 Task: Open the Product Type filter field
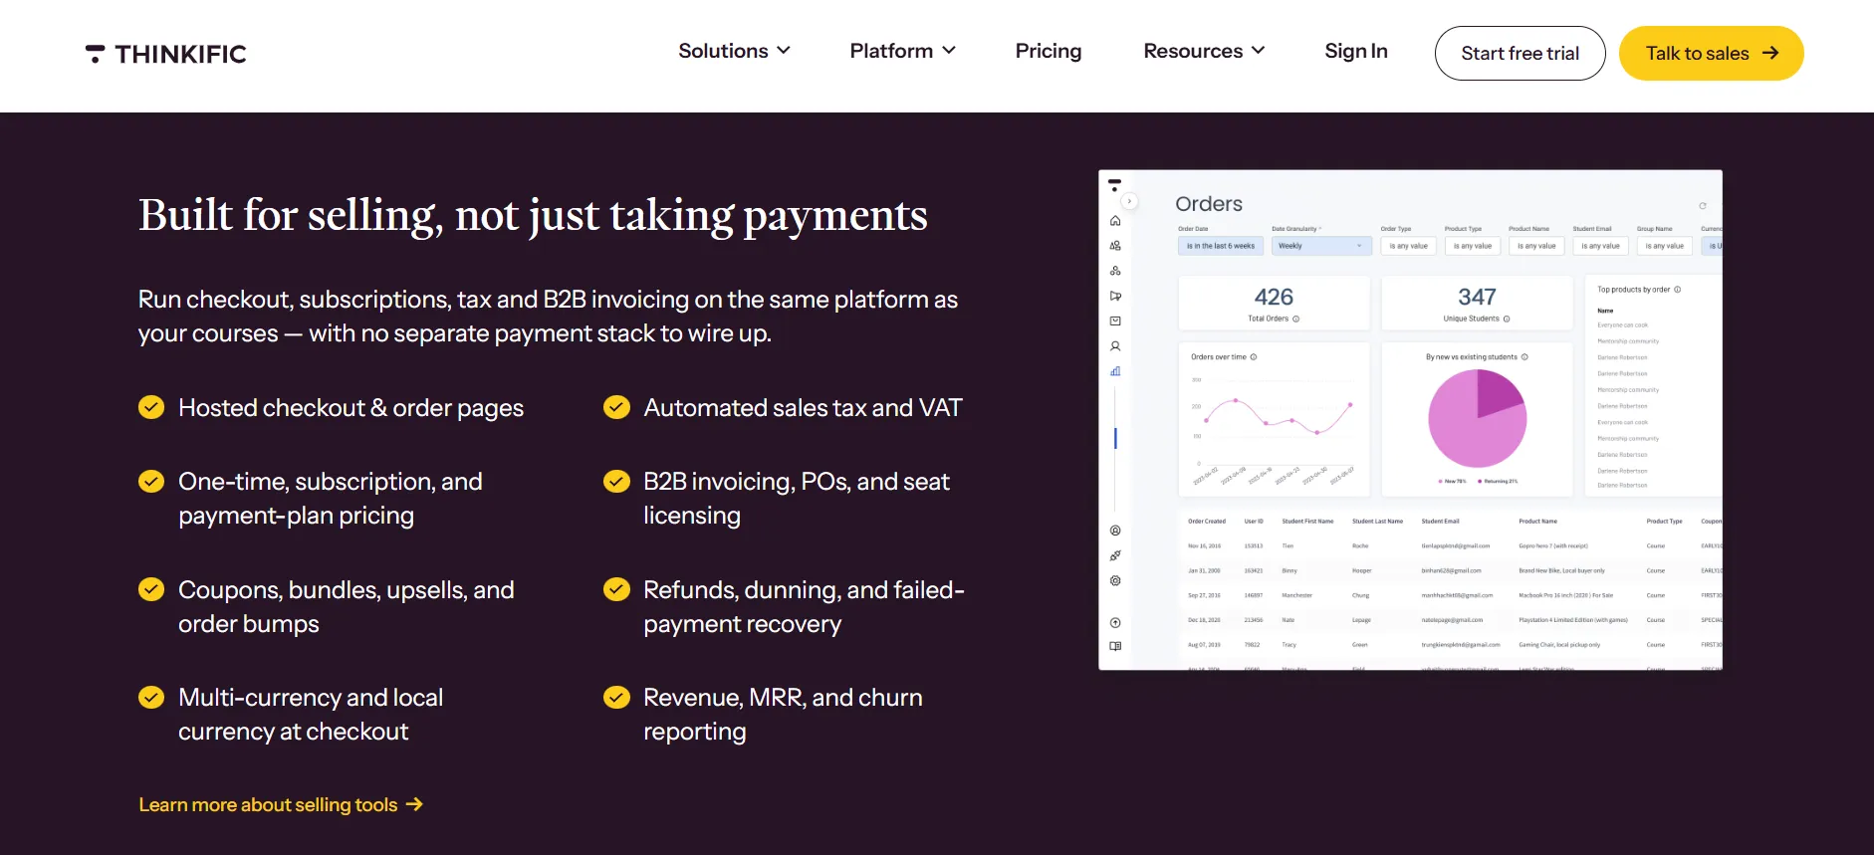click(x=1473, y=246)
